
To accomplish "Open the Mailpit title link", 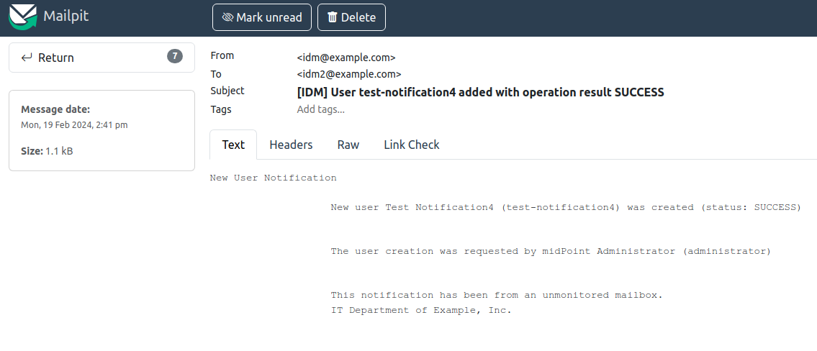I will [66, 16].
